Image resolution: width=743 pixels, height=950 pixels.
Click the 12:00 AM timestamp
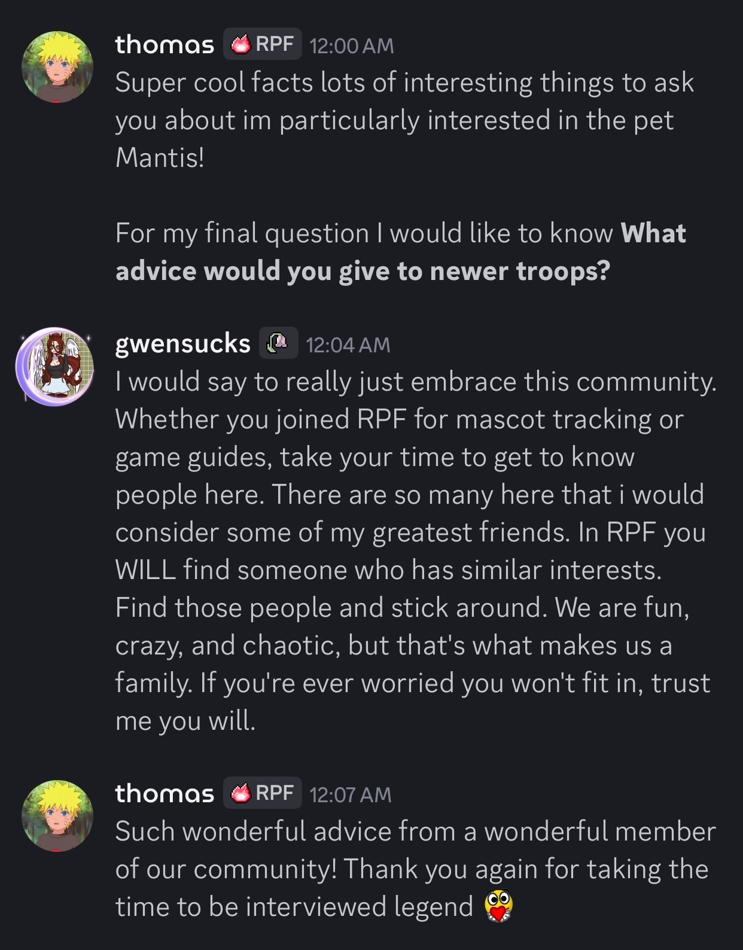click(x=352, y=46)
